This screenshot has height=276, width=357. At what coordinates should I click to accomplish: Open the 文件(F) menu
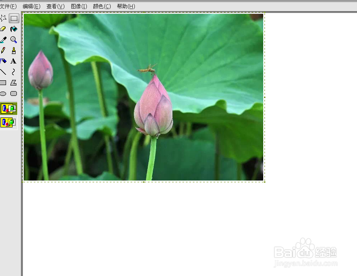pyautogui.click(x=8, y=6)
